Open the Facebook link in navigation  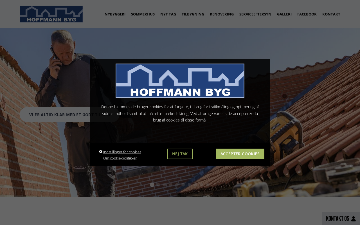(307, 14)
